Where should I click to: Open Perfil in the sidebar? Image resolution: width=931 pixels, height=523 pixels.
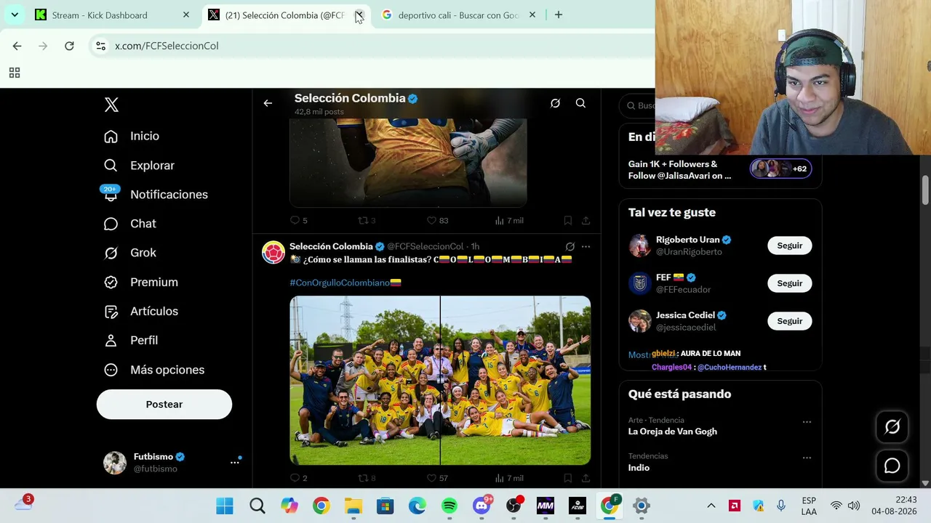(x=131, y=340)
